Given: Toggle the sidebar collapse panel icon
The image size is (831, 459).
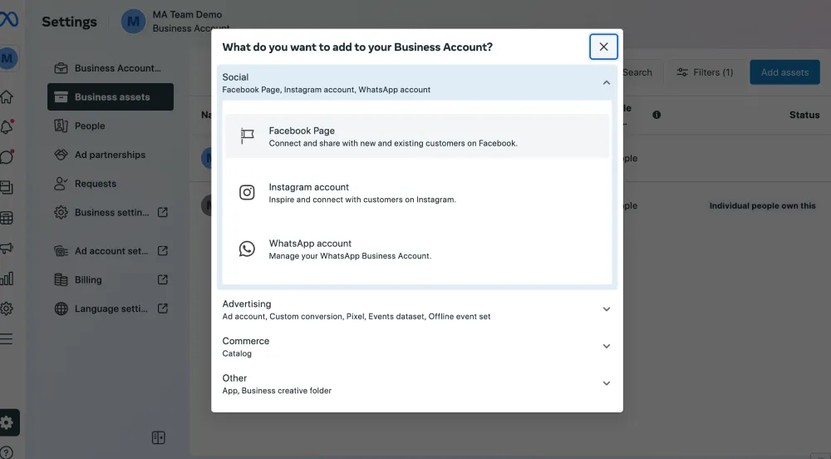Looking at the screenshot, I should pos(159,437).
